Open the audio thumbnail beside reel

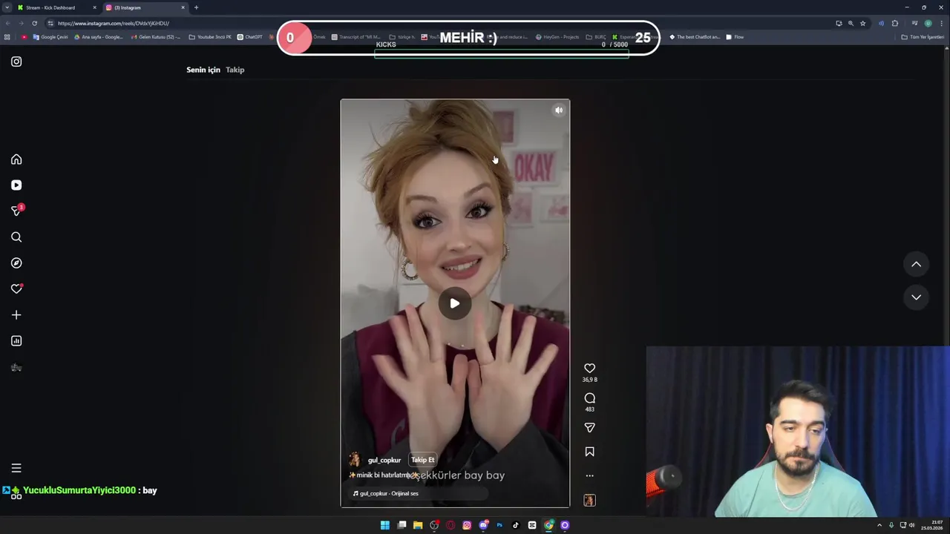click(x=589, y=501)
